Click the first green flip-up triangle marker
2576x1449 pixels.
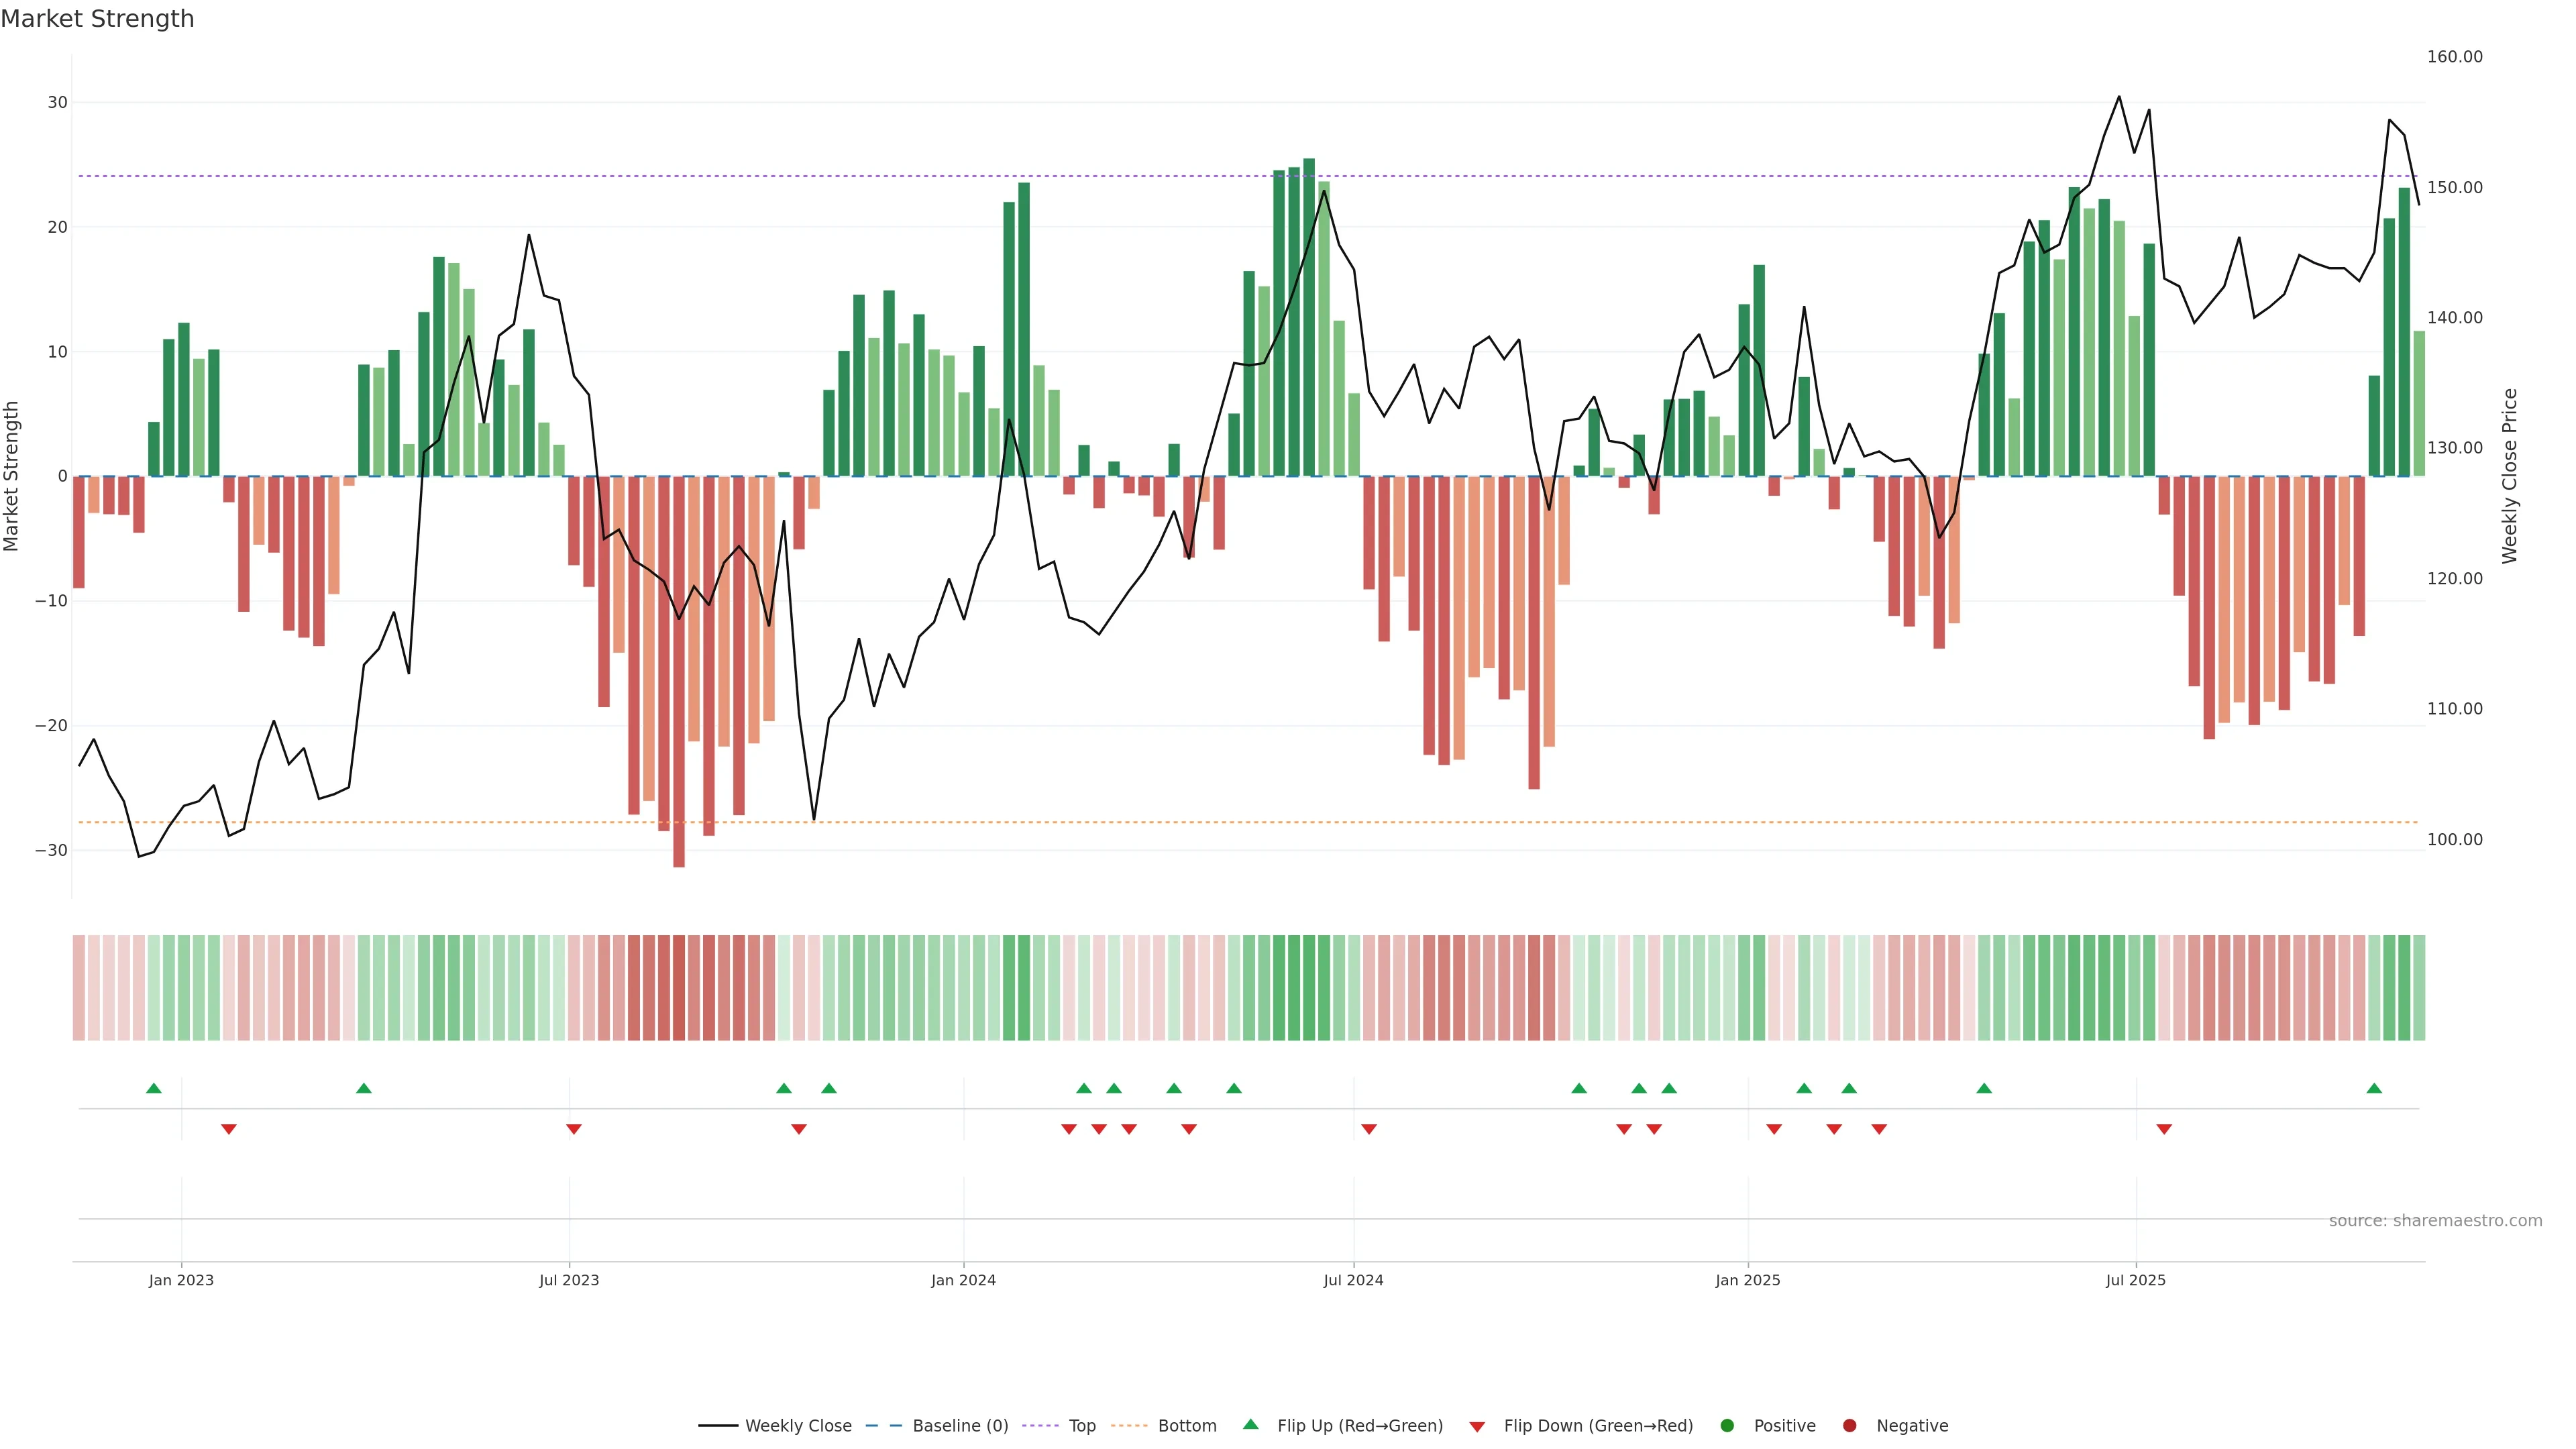click(154, 1088)
